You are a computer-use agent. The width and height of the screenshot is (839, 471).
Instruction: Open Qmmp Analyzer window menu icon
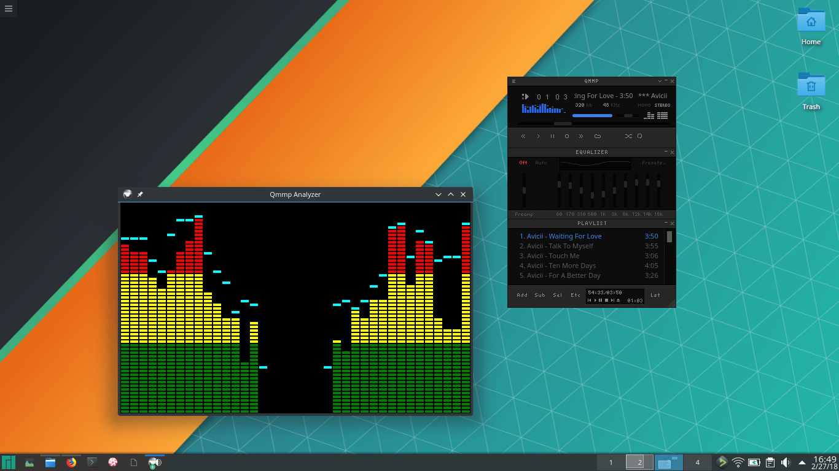(x=127, y=194)
